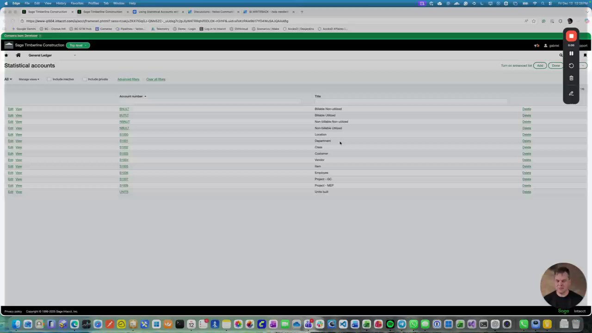Screen dimensions: 592x333
Task: Open the Telemetry bookmark
Action: pos(160,29)
